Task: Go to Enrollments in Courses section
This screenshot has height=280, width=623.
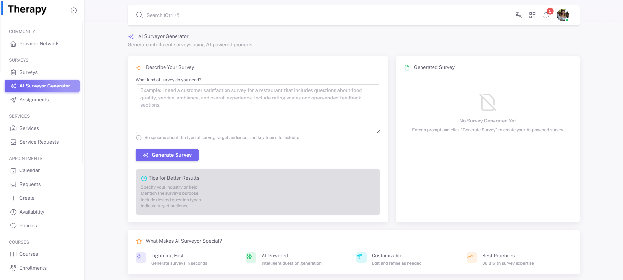Action: pyautogui.click(x=33, y=268)
